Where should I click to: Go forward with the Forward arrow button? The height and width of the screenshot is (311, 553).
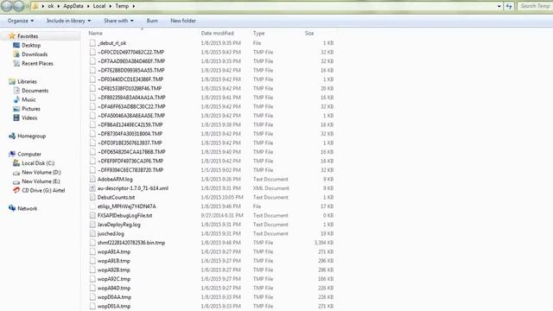coord(19,6)
